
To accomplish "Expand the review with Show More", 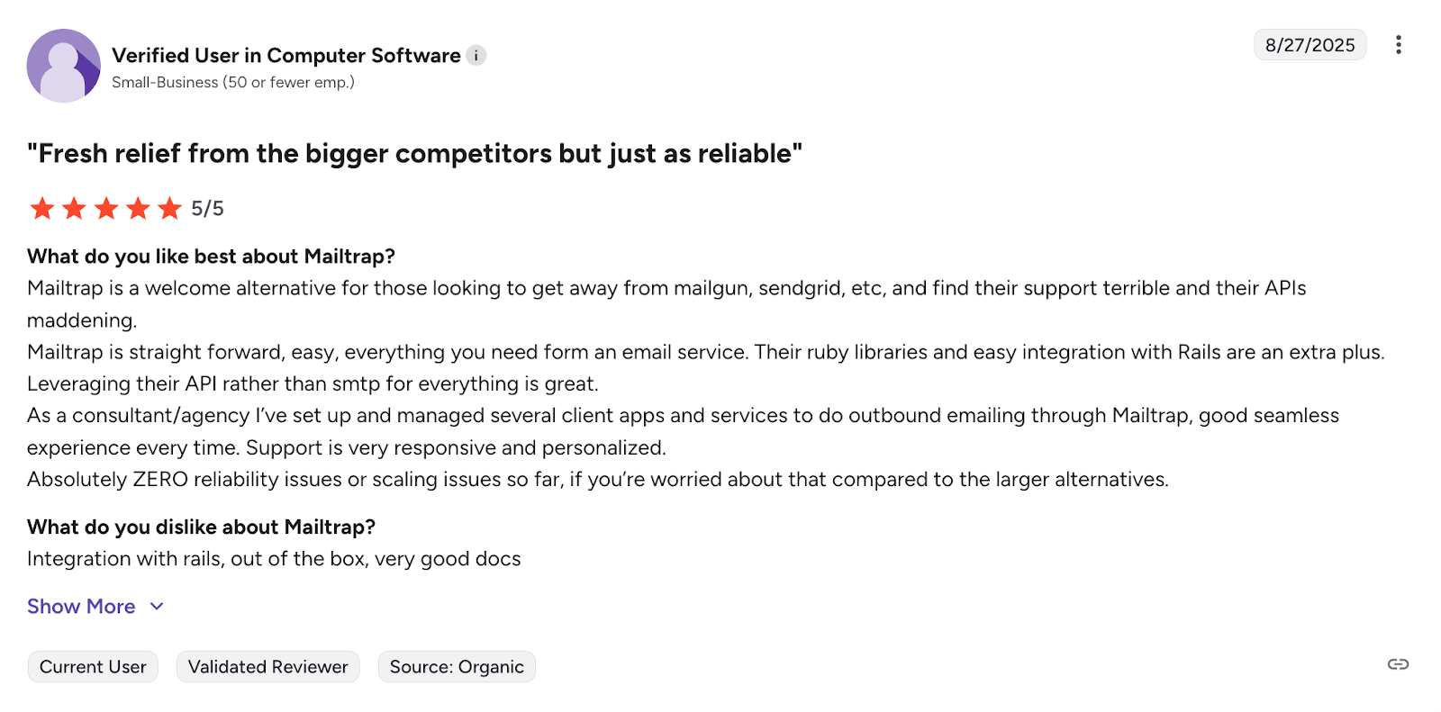I will click(81, 607).
